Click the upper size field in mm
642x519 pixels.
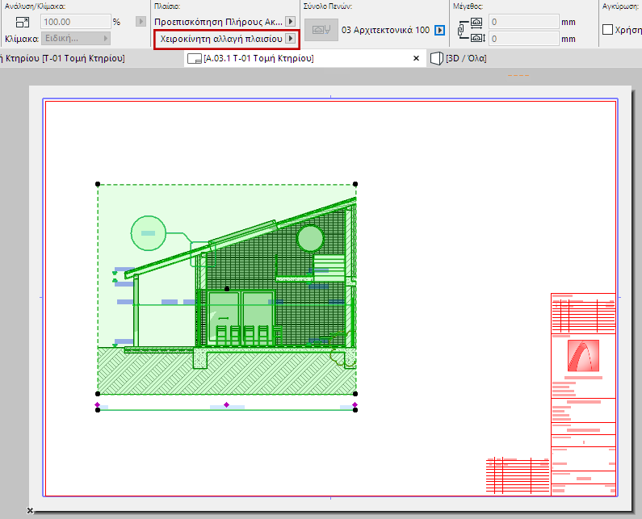pos(522,22)
